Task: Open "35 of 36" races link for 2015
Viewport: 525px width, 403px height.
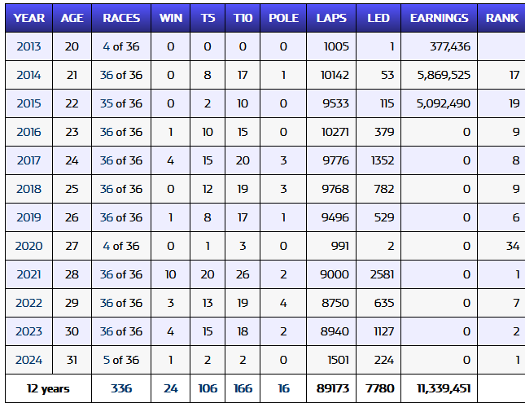Action: point(121,103)
